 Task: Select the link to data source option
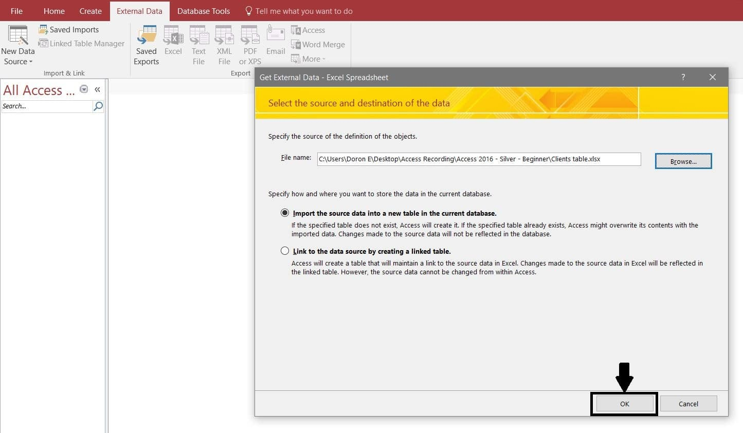(285, 251)
